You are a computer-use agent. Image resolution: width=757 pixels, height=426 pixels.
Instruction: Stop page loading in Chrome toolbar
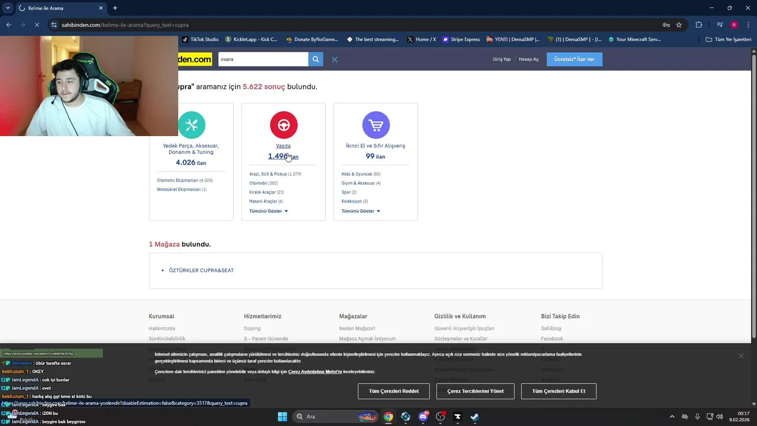pos(37,25)
